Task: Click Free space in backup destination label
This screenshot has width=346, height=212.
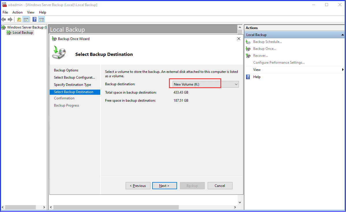Action: (x=131, y=101)
